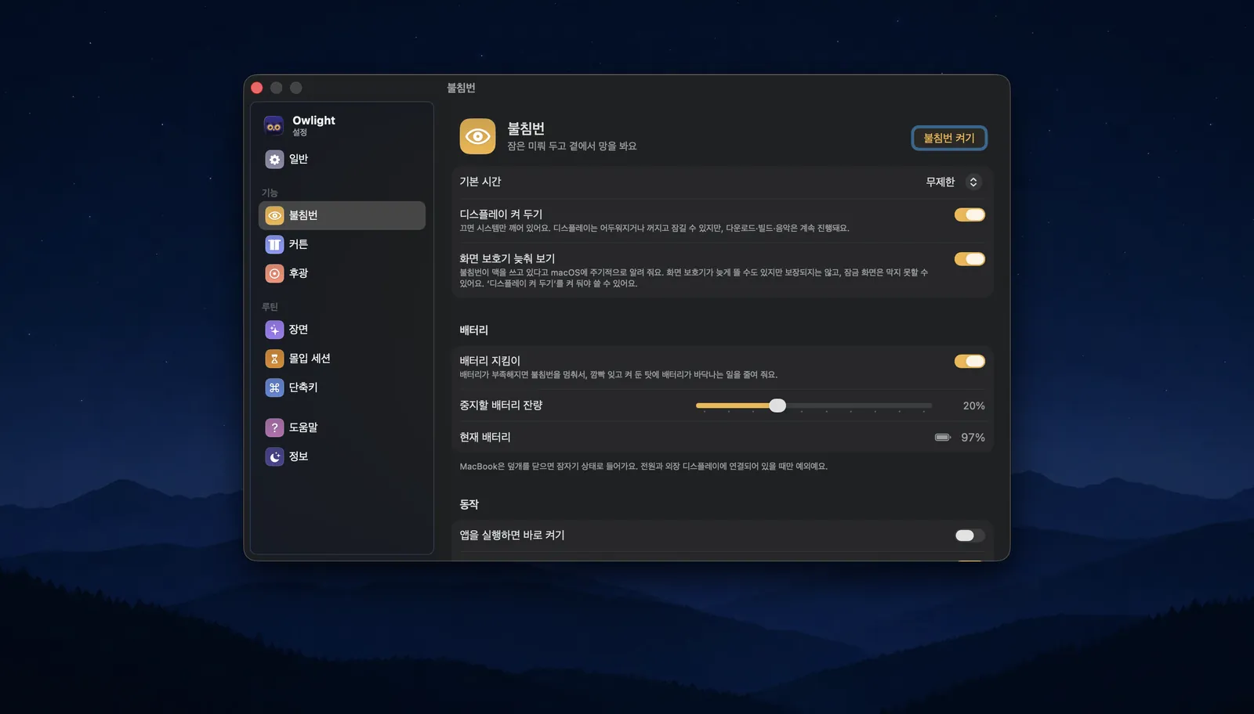Click the question mark icon beside 도움말
Viewport: 1254px width, 714px height.
[274, 427]
